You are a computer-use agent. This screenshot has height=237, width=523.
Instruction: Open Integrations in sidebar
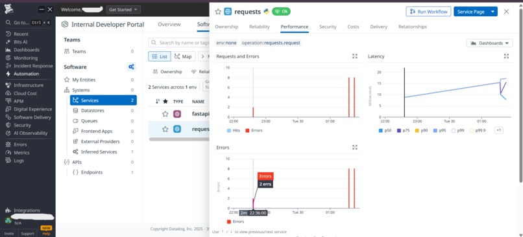point(27,210)
